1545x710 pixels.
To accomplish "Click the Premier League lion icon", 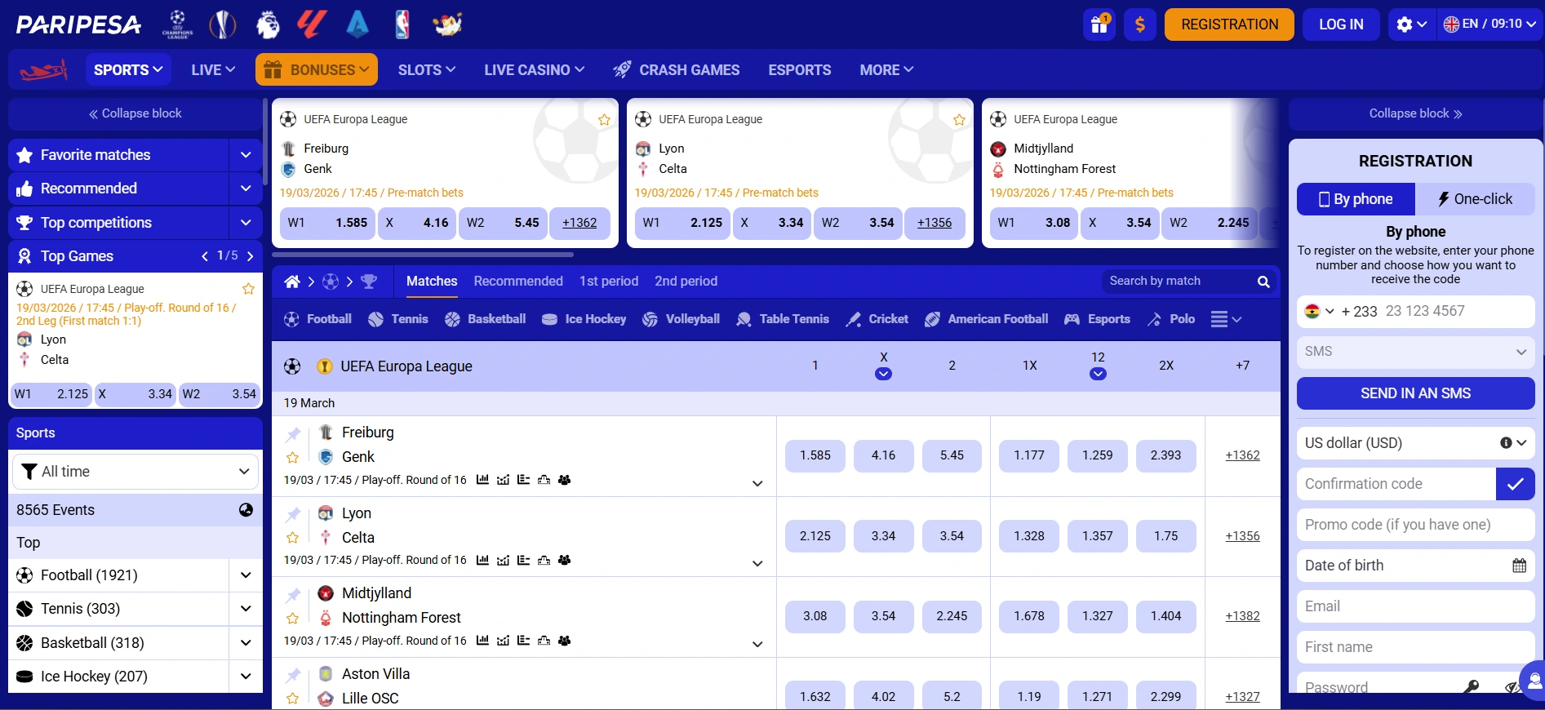I will [x=268, y=24].
